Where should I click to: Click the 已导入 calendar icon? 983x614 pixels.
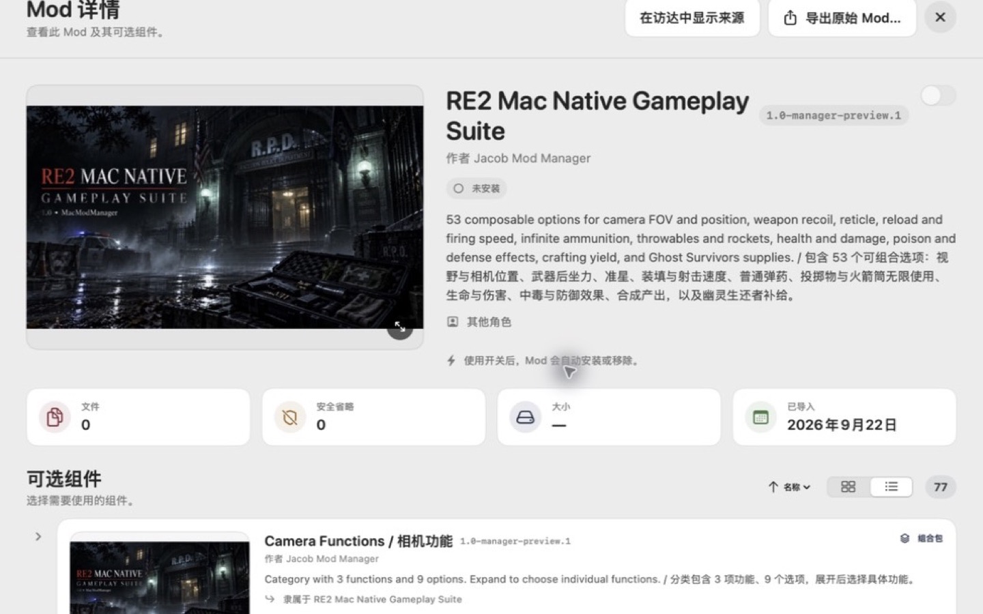[x=760, y=417]
